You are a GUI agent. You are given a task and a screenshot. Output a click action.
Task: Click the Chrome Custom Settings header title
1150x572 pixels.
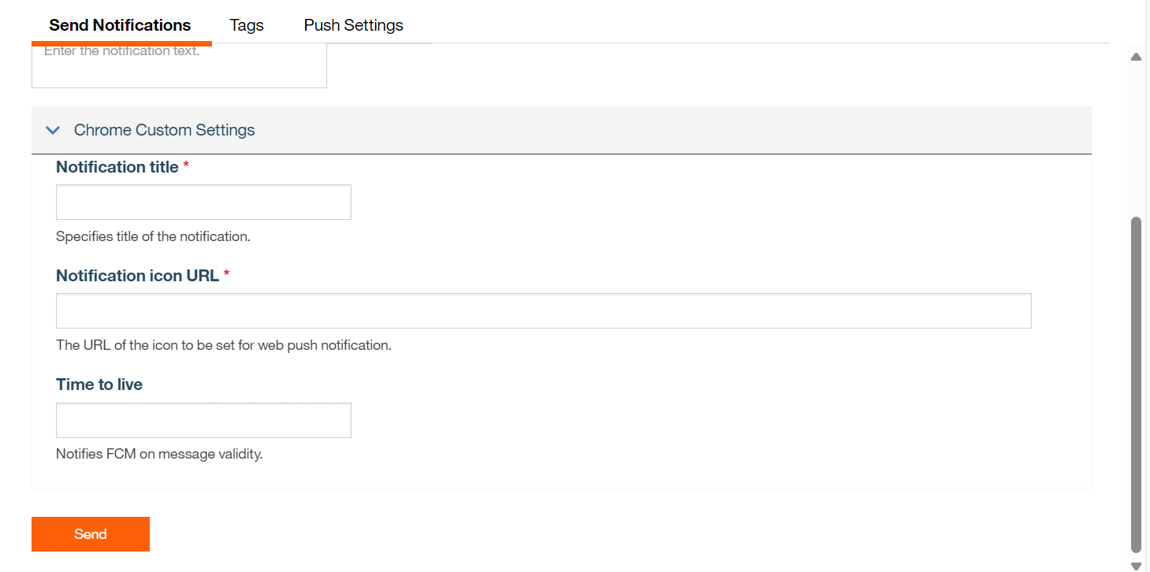tap(164, 130)
